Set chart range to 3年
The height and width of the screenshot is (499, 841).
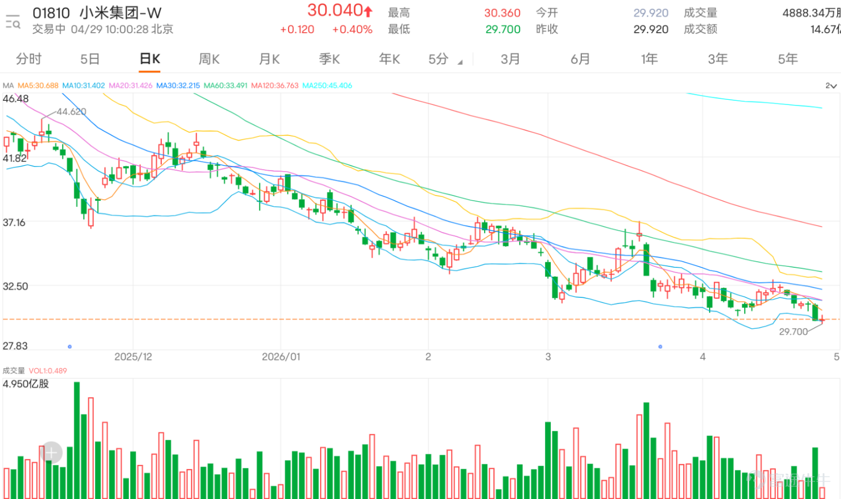[x=718, y=59]
